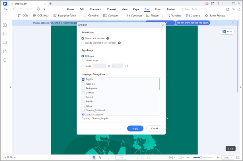Collapse the ribbon with the top-right arrow

[x=239, y=9]
